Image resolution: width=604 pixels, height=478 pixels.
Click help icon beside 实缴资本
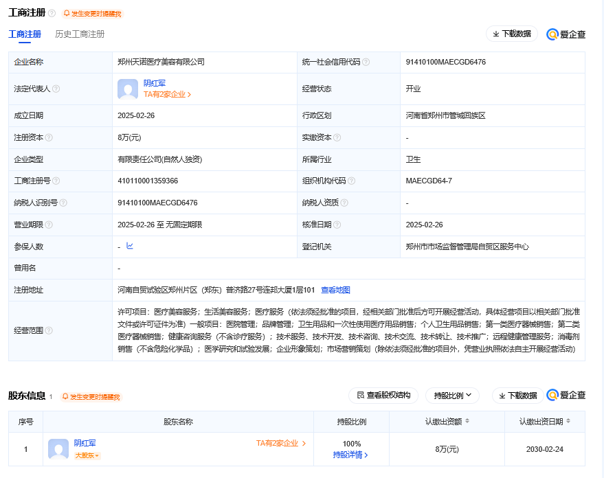click(x=337, y=137)
